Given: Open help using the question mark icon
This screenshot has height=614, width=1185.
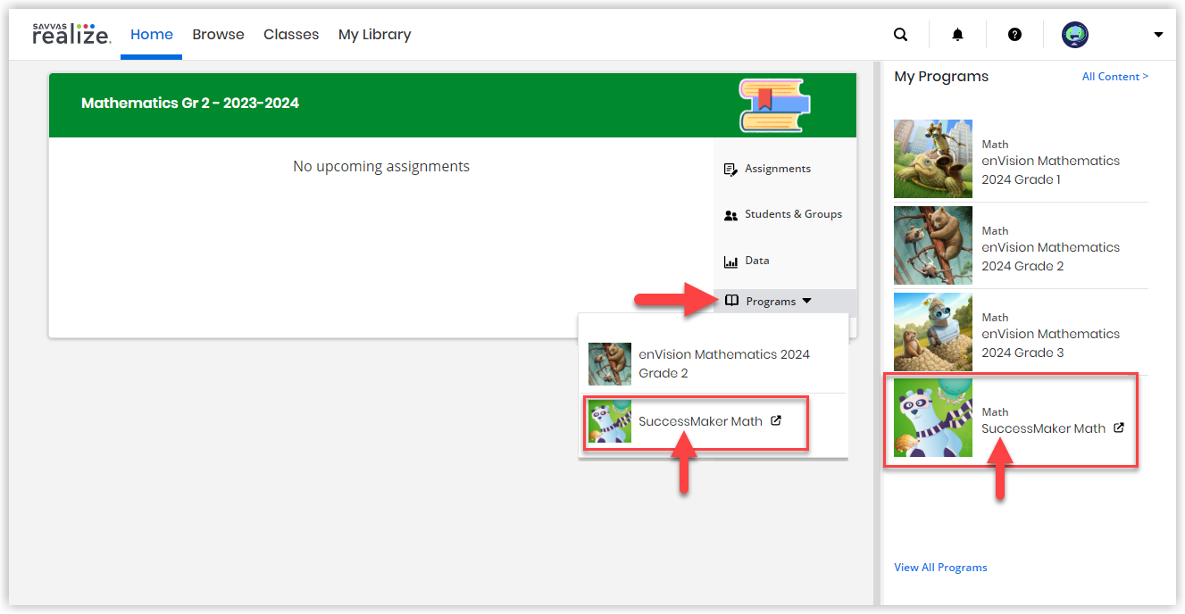Looking at the screenshot, I should pos(1014,34).
